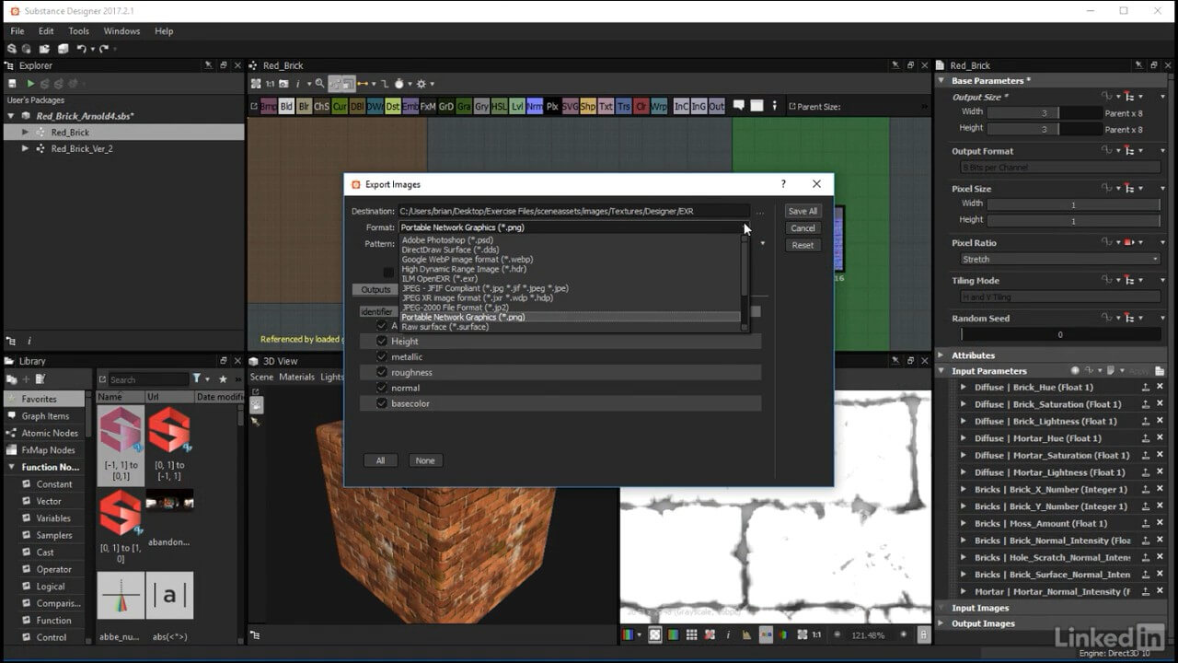Viewport: 1178px width, 663px height.
Task: Click the graph zoom magnifier icon
Action: 319,84
